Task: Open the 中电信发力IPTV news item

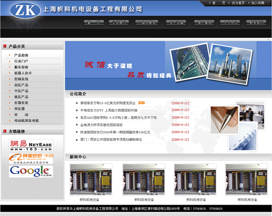Action: coord(108,110)
